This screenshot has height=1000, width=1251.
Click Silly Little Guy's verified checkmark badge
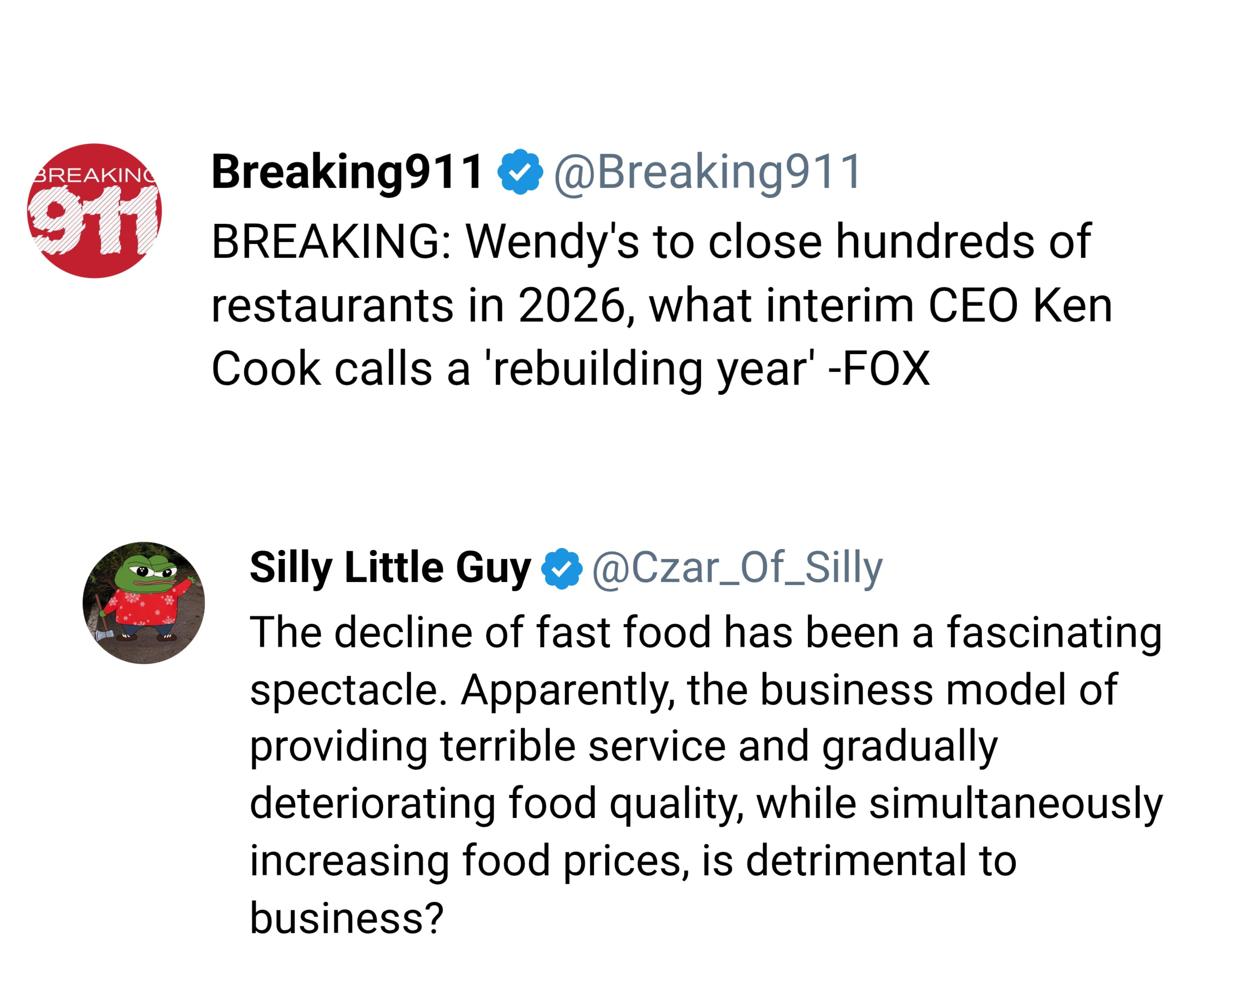[x=561, y=568]
